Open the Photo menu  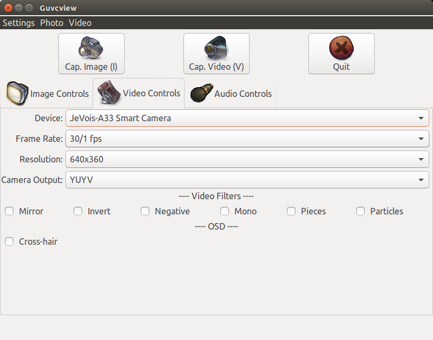click(x=51, y=23)
